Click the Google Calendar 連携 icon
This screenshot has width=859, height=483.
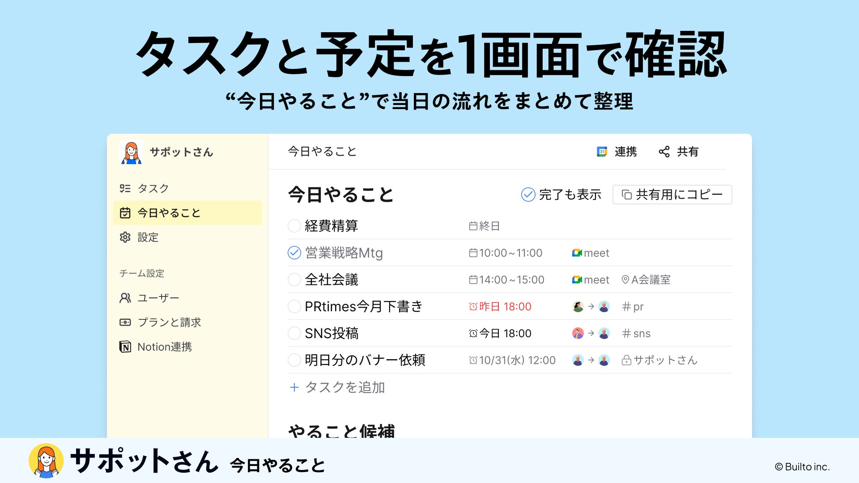602,152
